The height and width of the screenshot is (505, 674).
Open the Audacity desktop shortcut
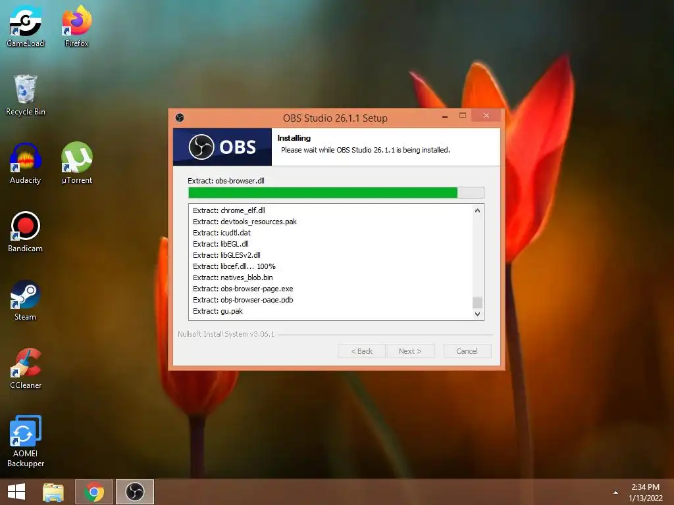click(x=26, y=164)
